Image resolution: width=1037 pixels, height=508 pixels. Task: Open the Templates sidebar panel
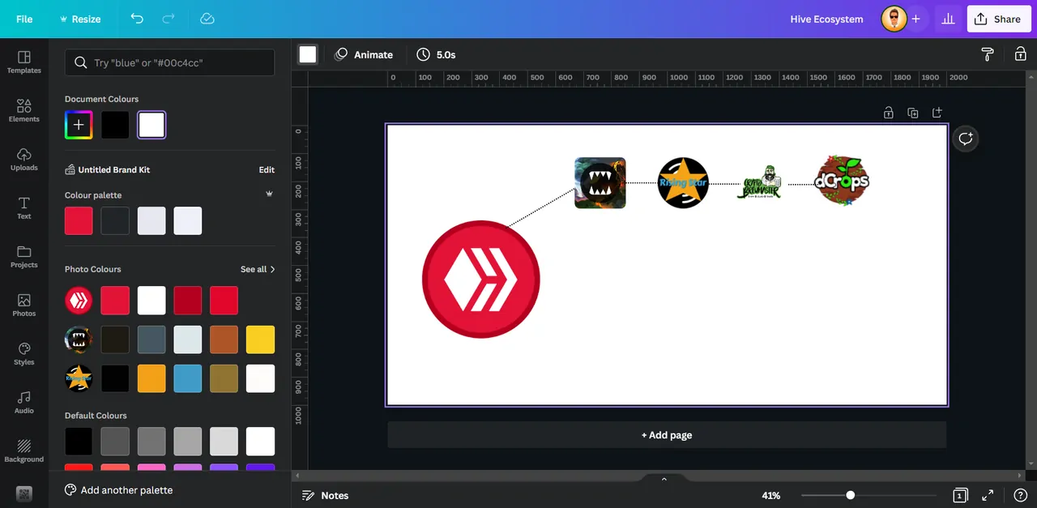pos(24,62)
